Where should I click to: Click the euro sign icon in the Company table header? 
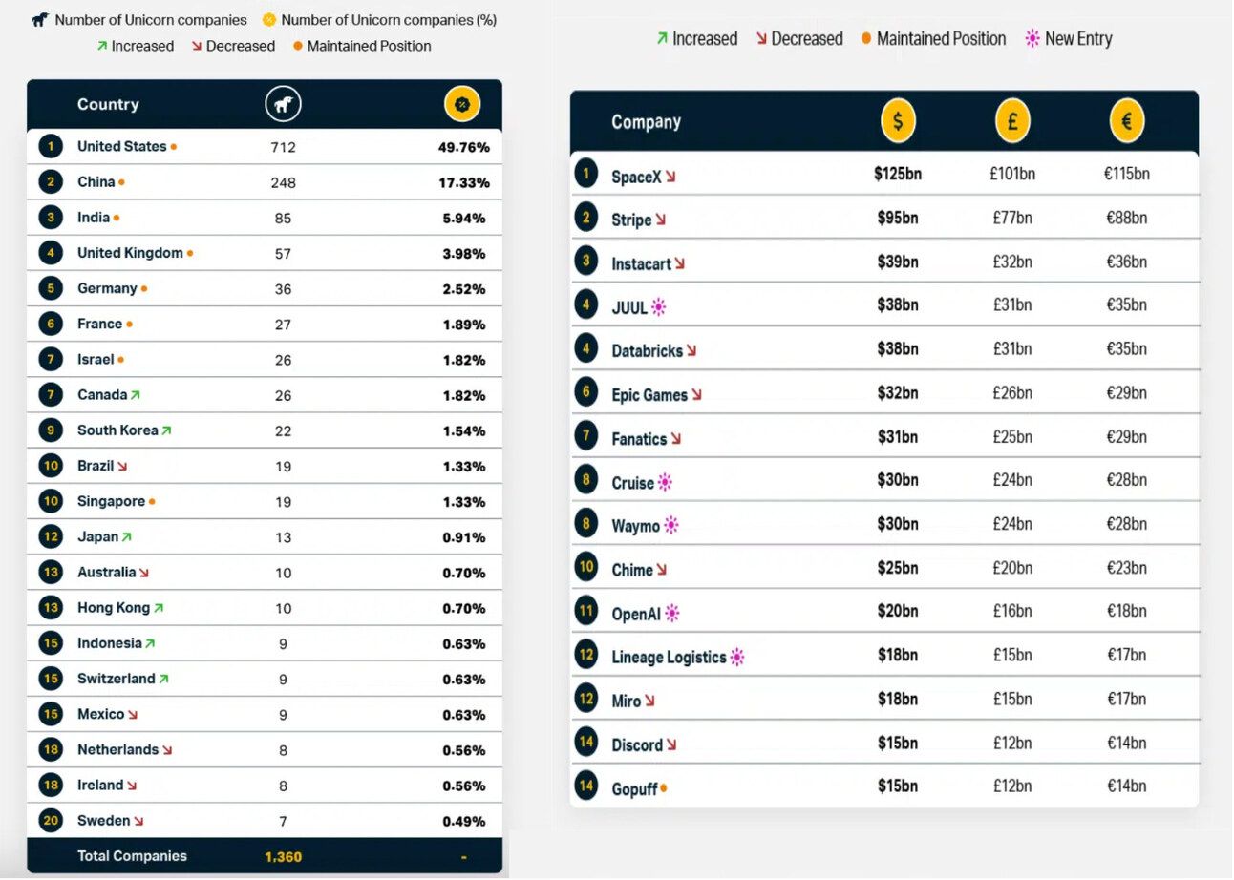(x=1127, y=121)
